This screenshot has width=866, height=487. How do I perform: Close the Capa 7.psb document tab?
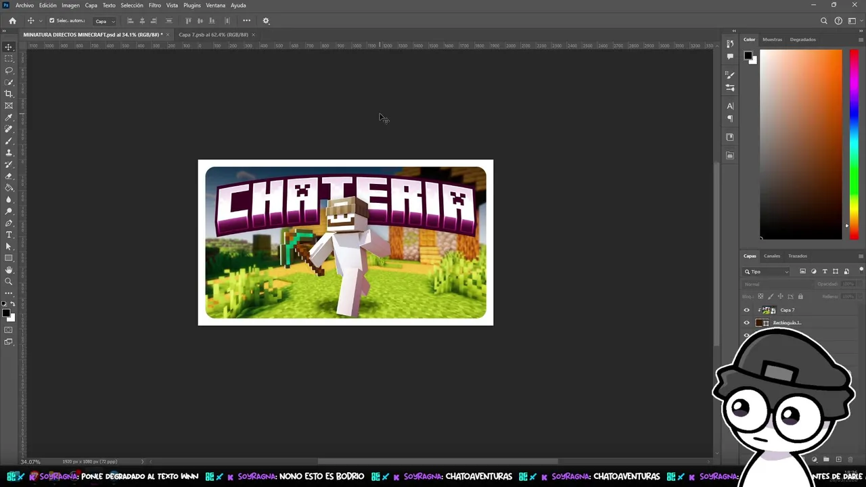(253, 34)
